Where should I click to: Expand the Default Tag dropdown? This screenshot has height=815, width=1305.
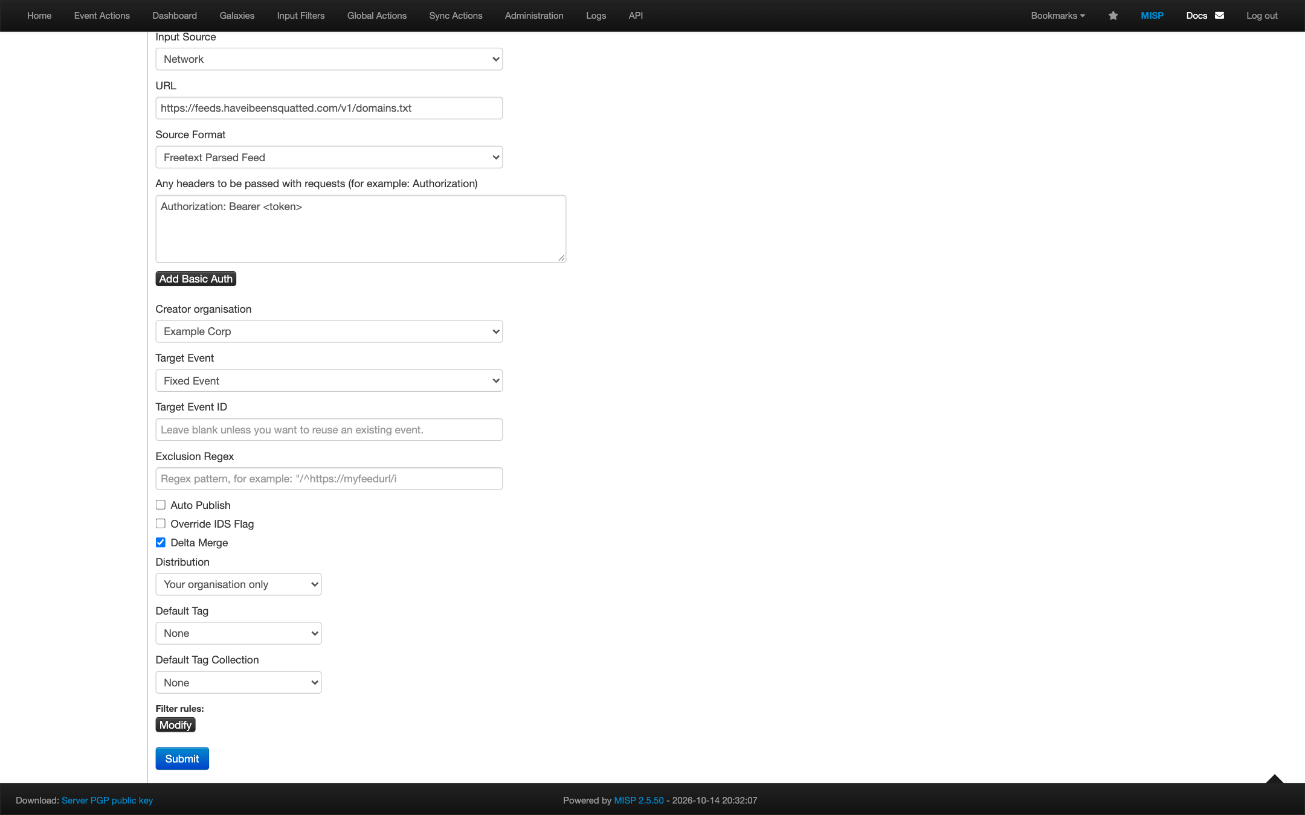(x=239, y=633)
